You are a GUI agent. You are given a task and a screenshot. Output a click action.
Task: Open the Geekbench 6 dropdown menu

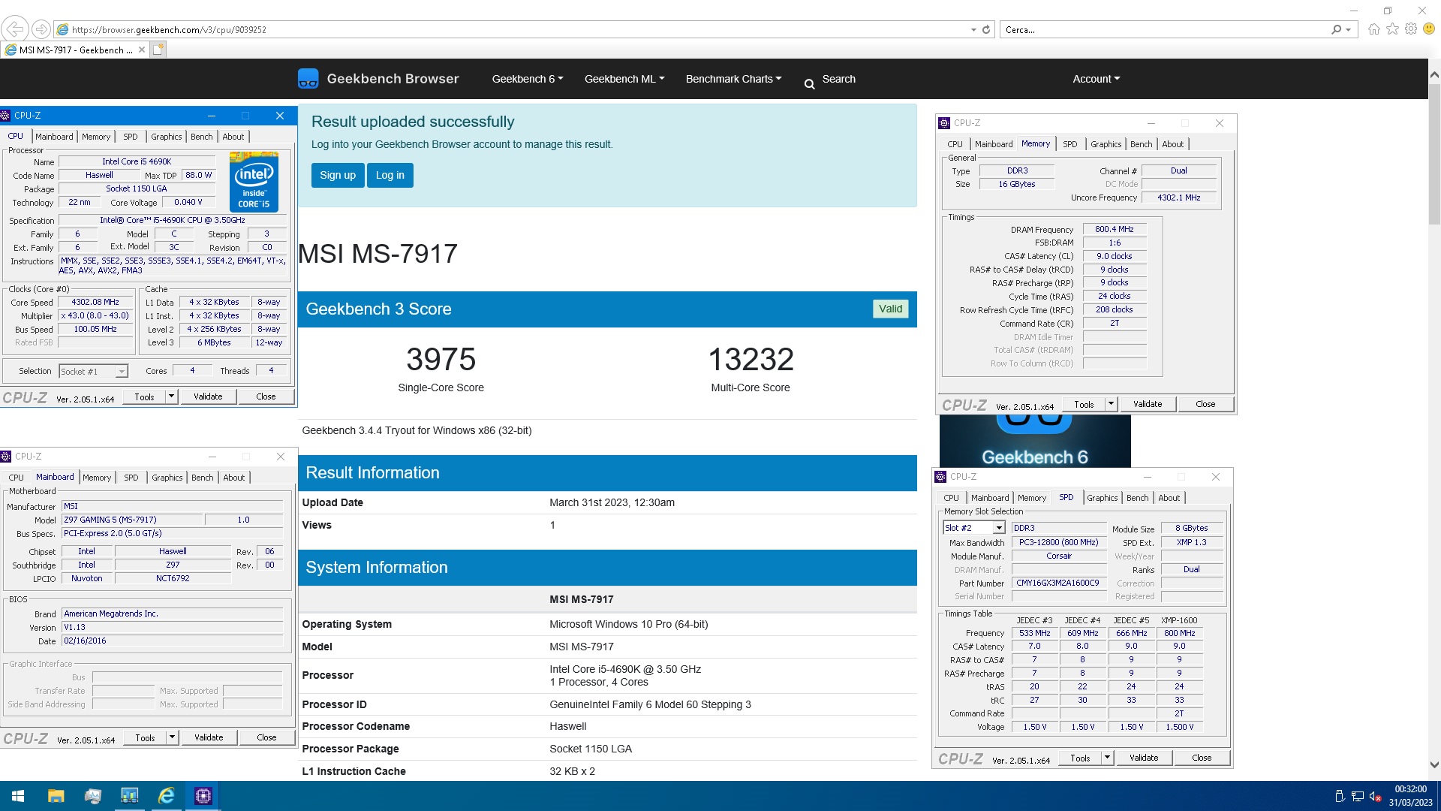point(528,79)
